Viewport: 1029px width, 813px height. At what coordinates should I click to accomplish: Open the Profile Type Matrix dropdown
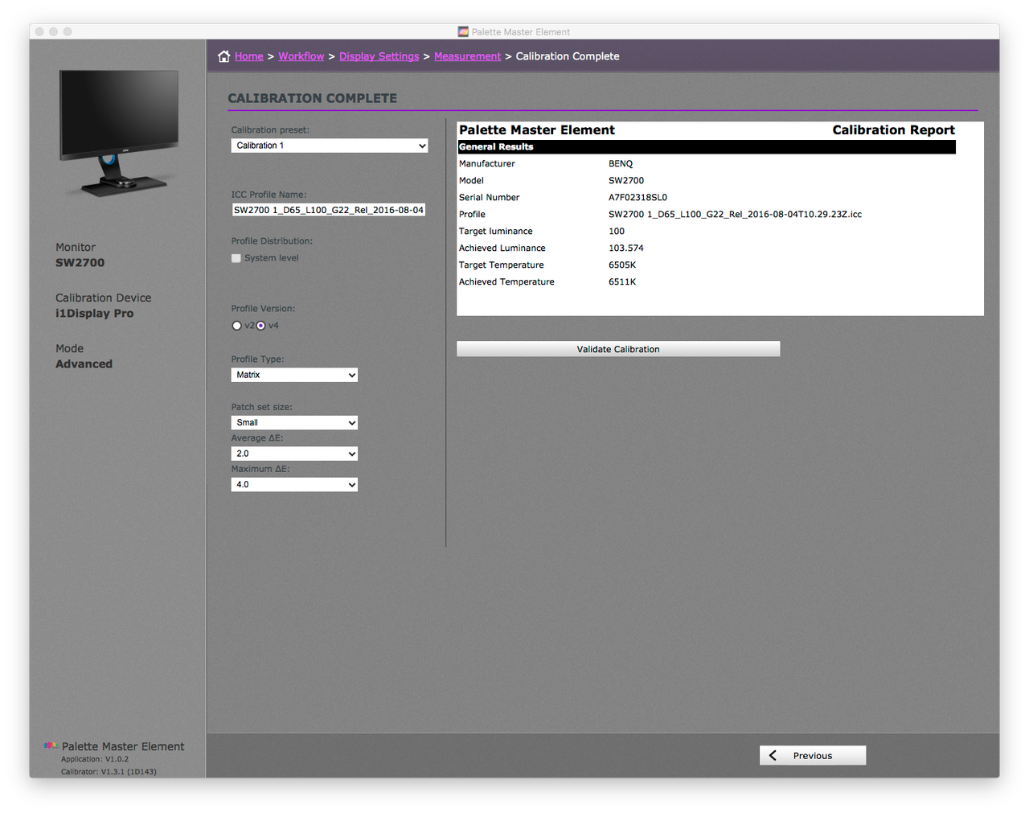point(294,375)
